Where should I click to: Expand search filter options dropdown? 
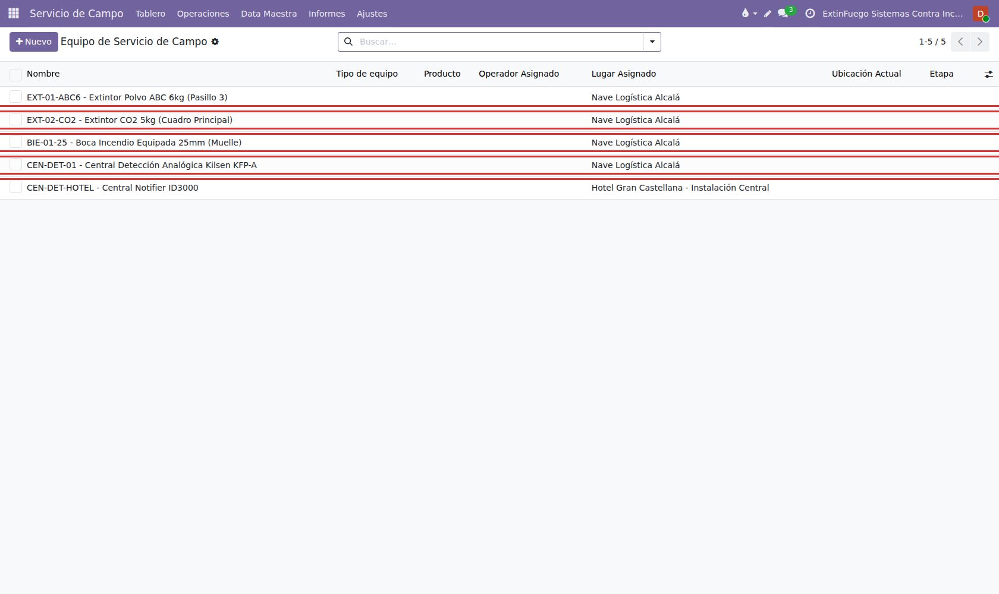652,42
